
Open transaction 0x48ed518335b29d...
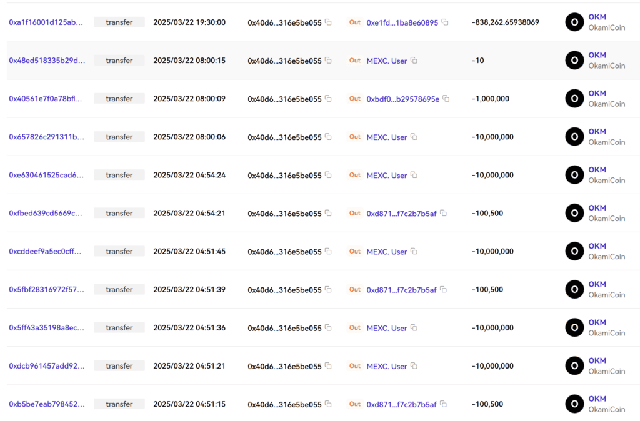pyautogui.click(x=47, y=61)
